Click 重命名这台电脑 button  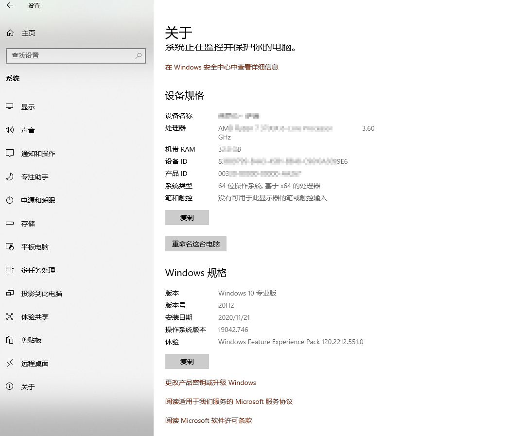195,244
